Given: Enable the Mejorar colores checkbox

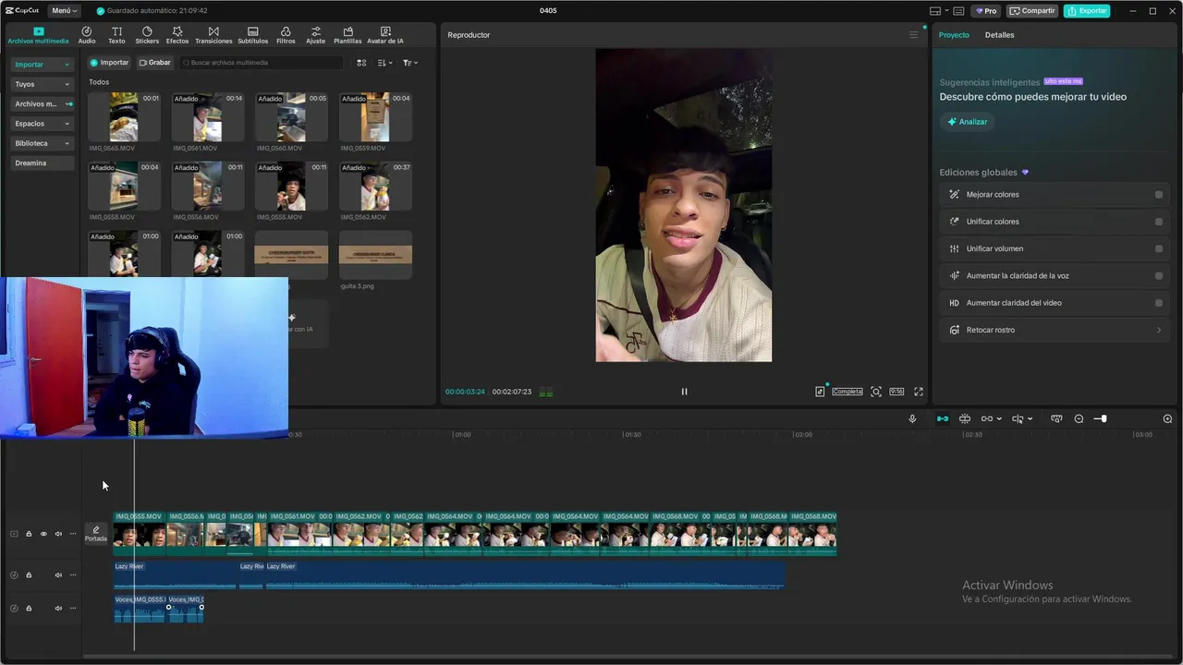Looking at the screenshot, I should [1159, 195].
